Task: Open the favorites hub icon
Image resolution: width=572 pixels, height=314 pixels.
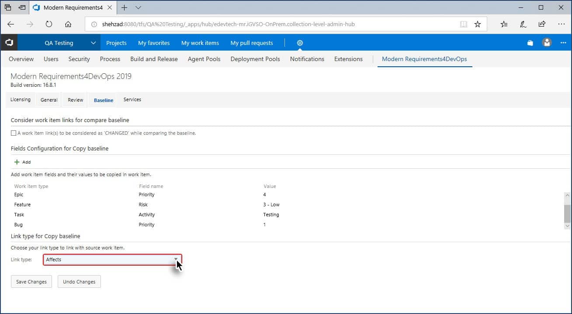Action: point(504,24)
